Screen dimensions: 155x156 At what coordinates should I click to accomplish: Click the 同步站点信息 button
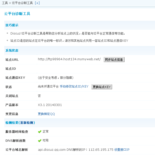tap(114, 59)
